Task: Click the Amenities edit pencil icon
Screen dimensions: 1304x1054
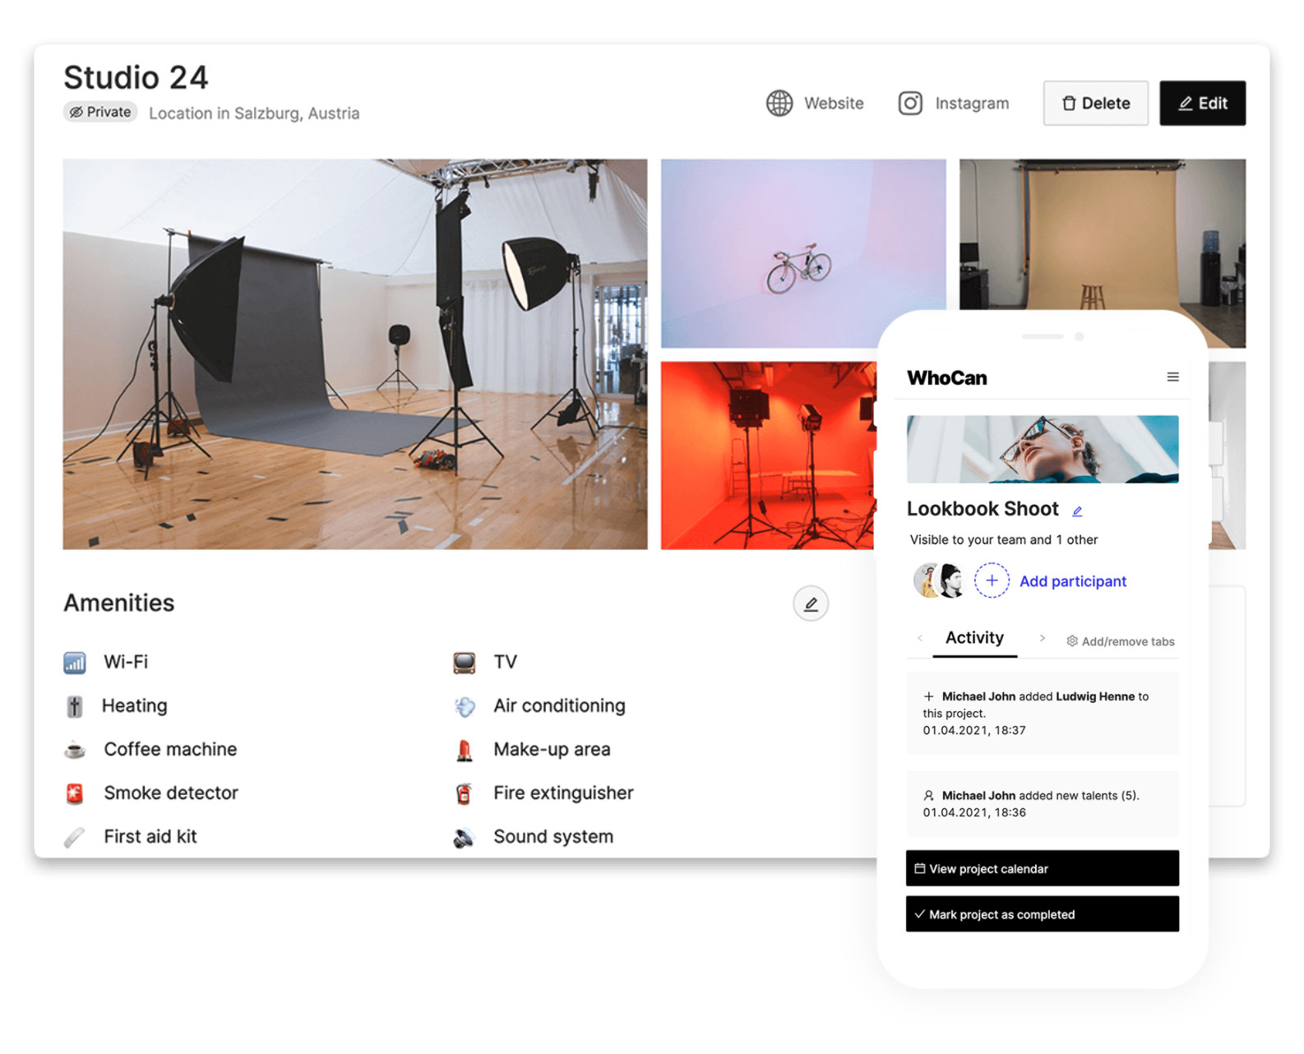Action: (x=810, y=604)
